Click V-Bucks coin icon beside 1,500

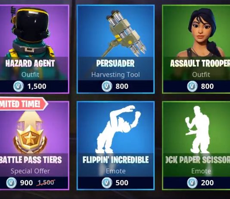tap(19, 86)
